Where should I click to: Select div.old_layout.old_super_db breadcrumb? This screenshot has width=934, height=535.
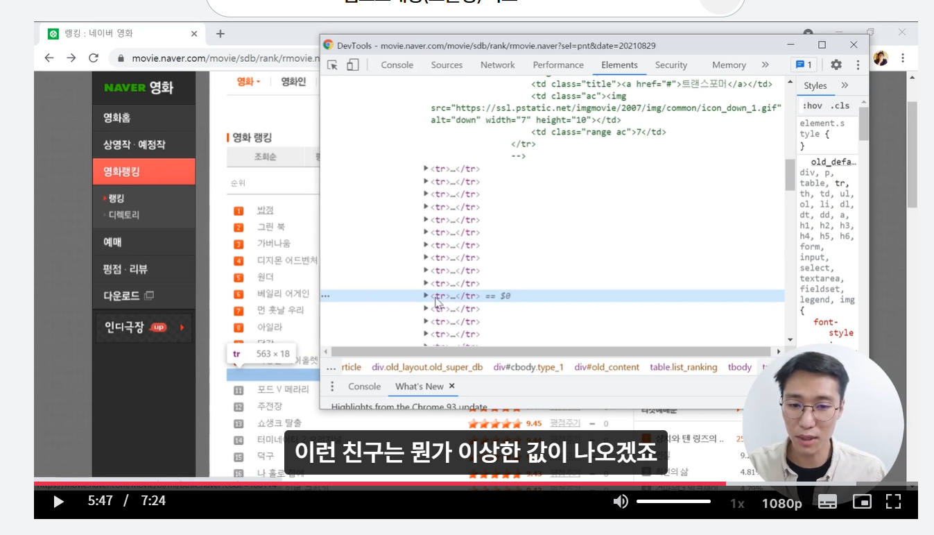pyautogui.click(x=427, y=367)
